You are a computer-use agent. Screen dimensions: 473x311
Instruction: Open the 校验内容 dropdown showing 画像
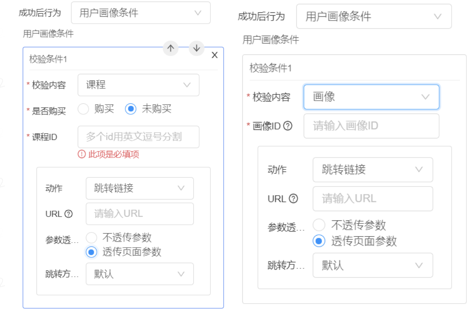pyautogui.click(x=371, y=97)
